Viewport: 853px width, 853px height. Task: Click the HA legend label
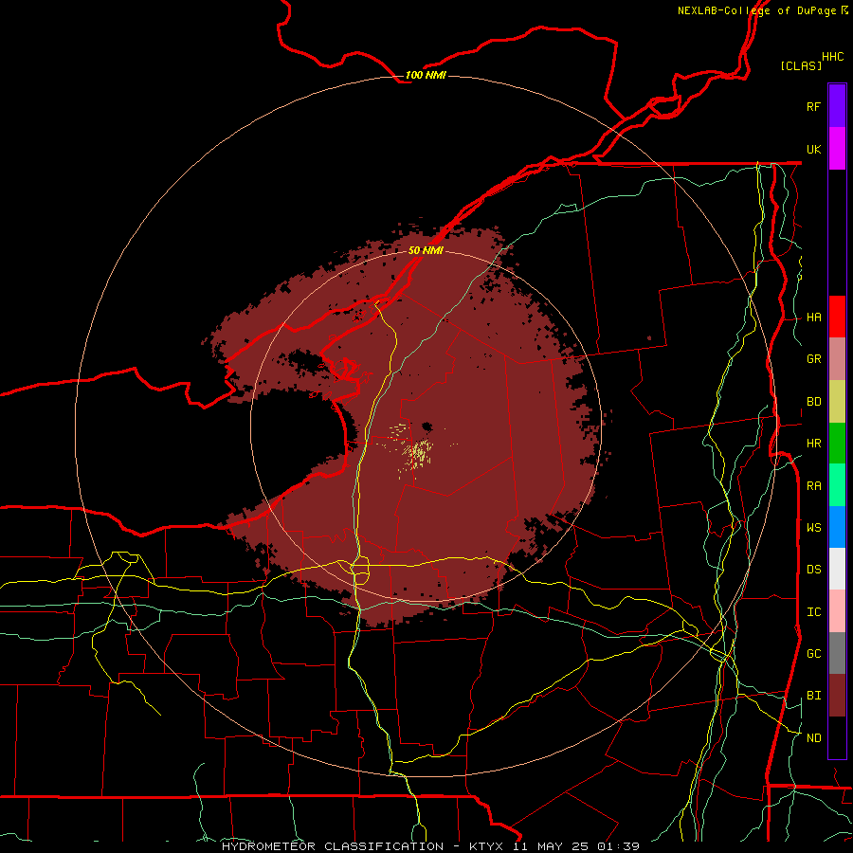coord(814,318)
